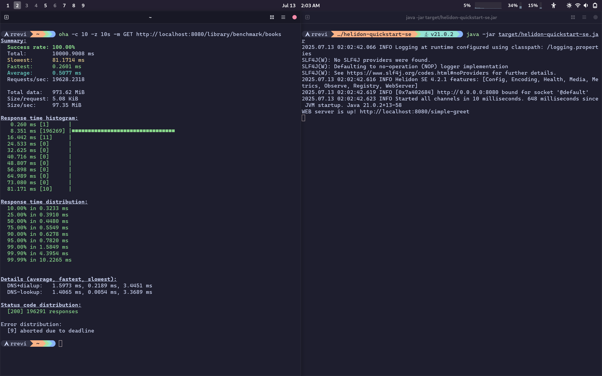Open tab overview grid in right terminal
The width and height of the screenshot is (602, 376).
(573, 17)
